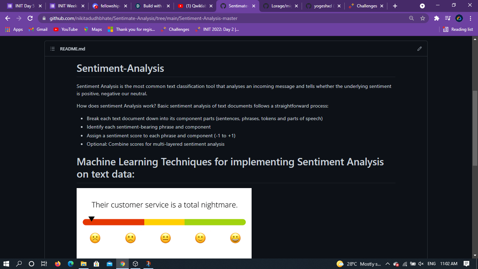Mute sound via the speaker tray icon
Viewport: 478px width, 269px height.
pos(421,264)
